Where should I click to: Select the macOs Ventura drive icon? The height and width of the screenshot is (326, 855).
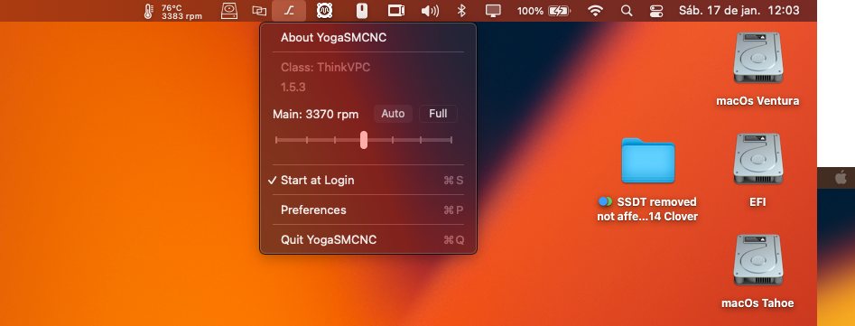tap(757, 58)
